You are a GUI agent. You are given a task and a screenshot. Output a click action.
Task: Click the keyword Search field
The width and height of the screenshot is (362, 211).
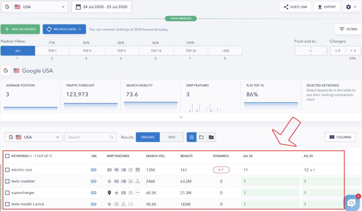(91, 137)
